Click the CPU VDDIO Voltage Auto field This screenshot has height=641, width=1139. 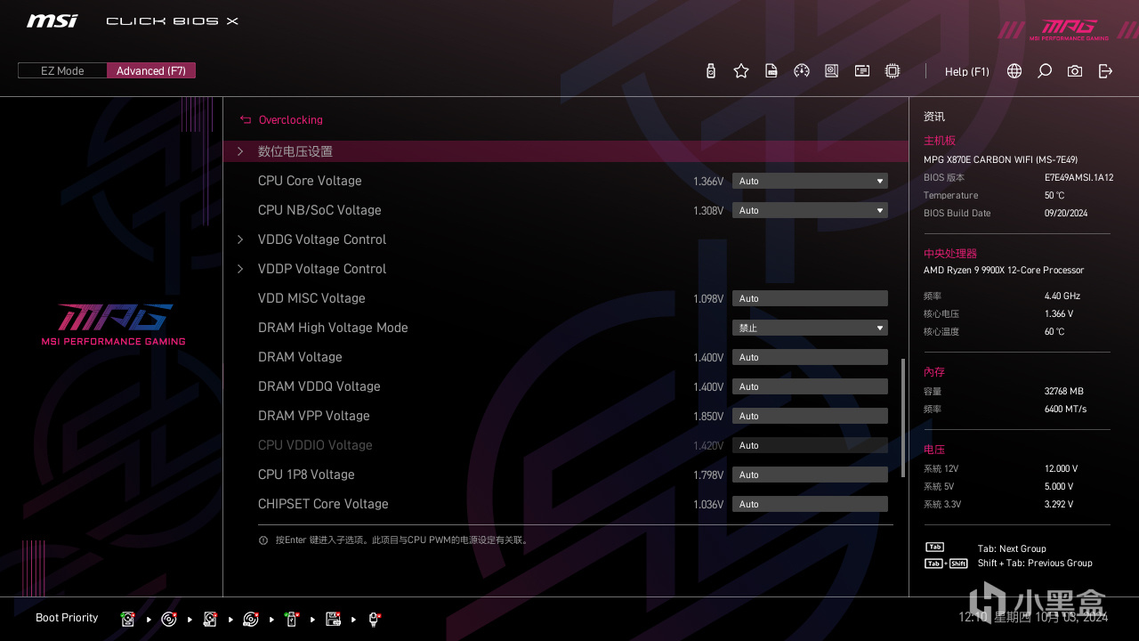pyautogui.click(x=810, y=445)
